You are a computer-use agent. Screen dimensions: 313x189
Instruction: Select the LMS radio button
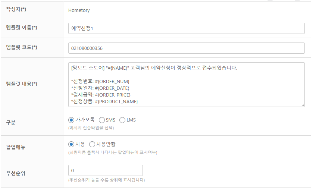point(122,120)
